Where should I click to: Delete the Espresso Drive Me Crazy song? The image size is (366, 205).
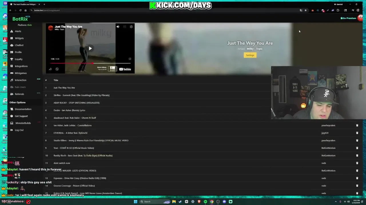357,178
